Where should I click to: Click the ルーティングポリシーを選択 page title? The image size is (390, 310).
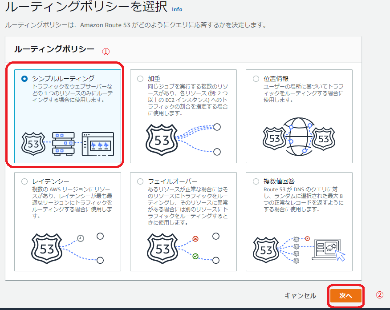86,7
